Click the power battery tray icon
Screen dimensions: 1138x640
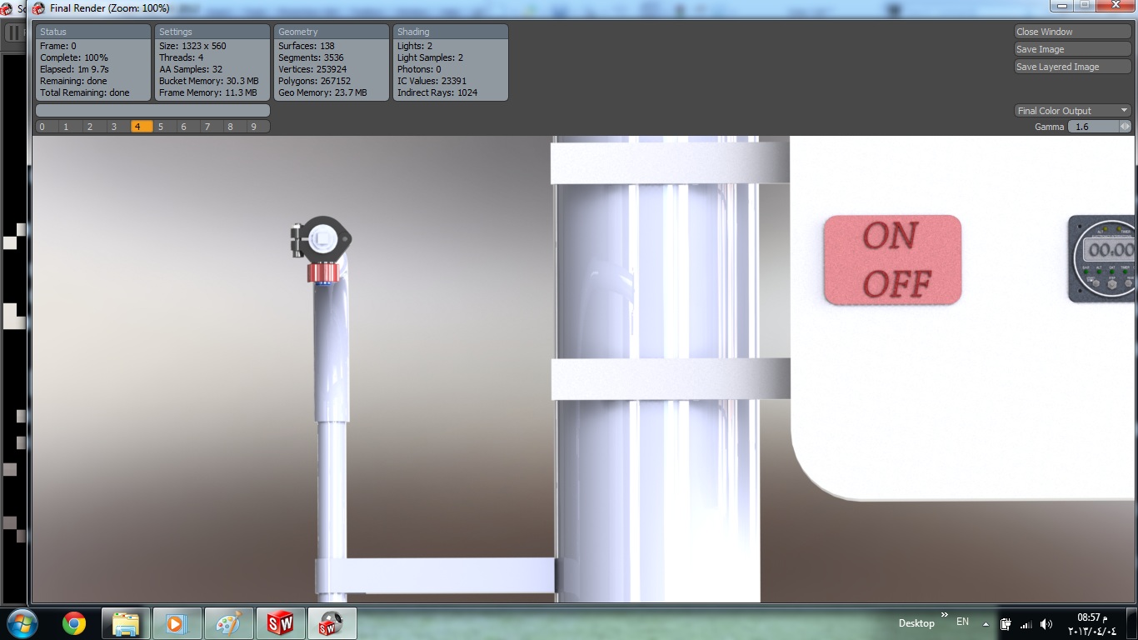pyautogui.click(x=1006, y=624)
